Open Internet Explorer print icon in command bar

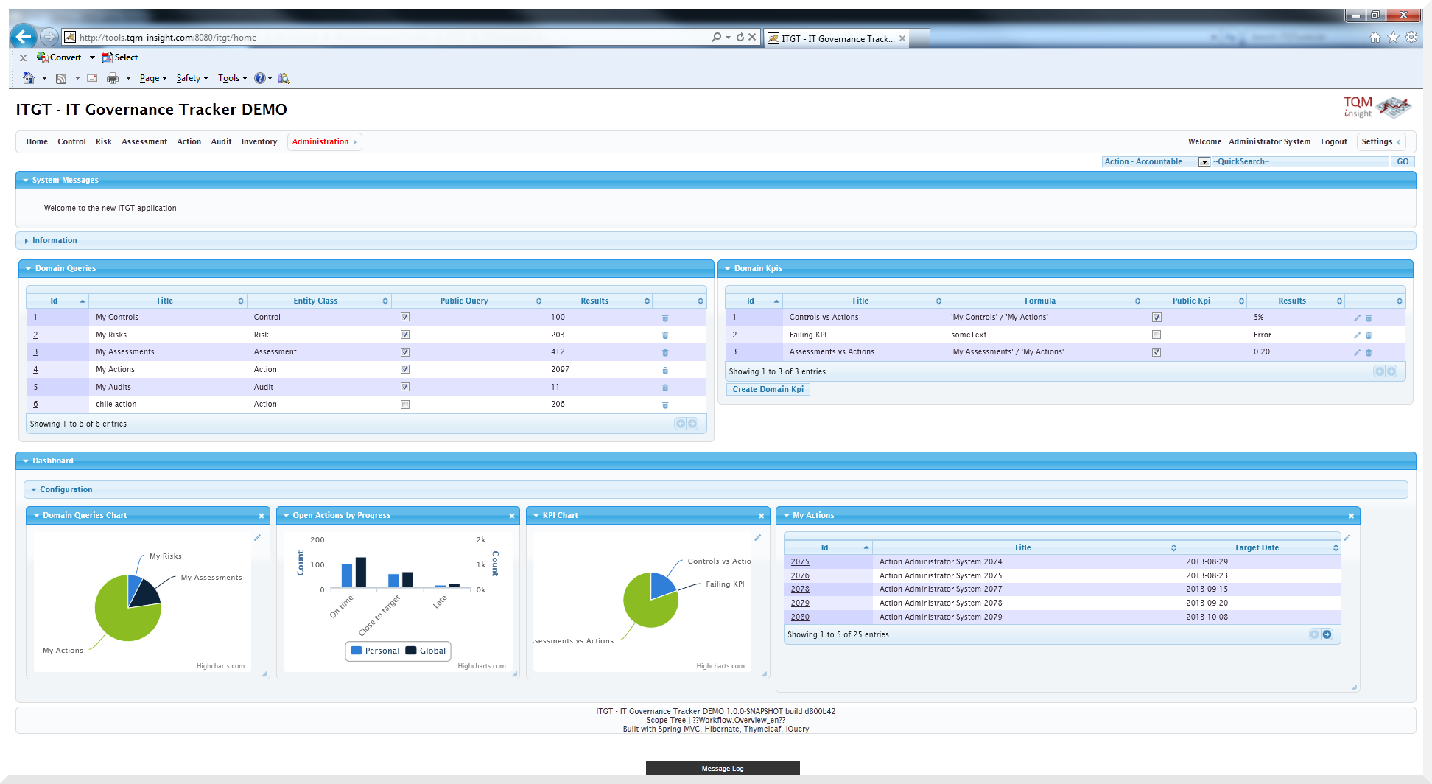coord(112,78)
